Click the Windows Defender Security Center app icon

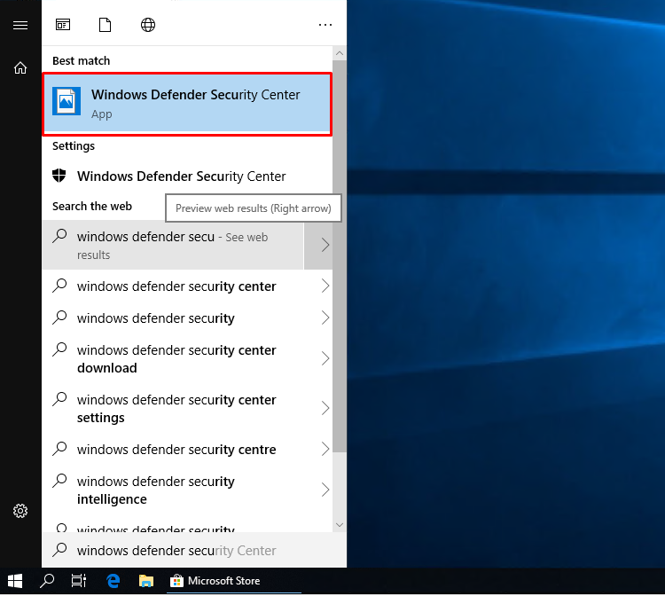[x=66, y=101]
